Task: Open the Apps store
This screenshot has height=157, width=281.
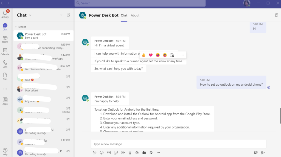Action: pyautogui.click(x=5, y=101)
